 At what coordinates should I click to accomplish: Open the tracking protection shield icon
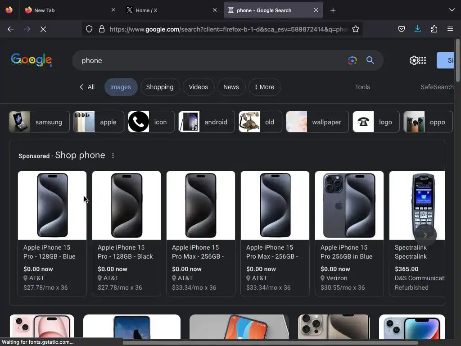point(89,29)
